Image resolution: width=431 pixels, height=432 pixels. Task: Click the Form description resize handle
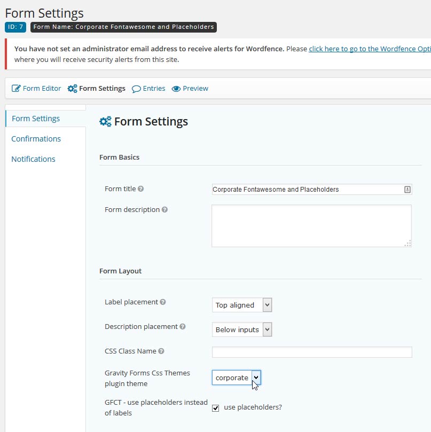point(408,244)
